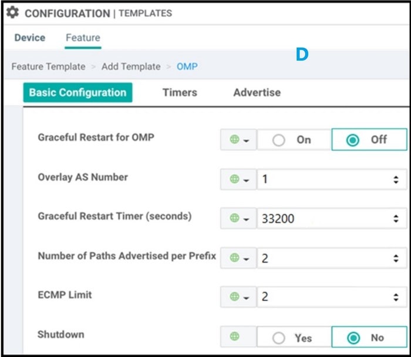Set Graceful Restart for OMP to Off

(x=353, y=140)
